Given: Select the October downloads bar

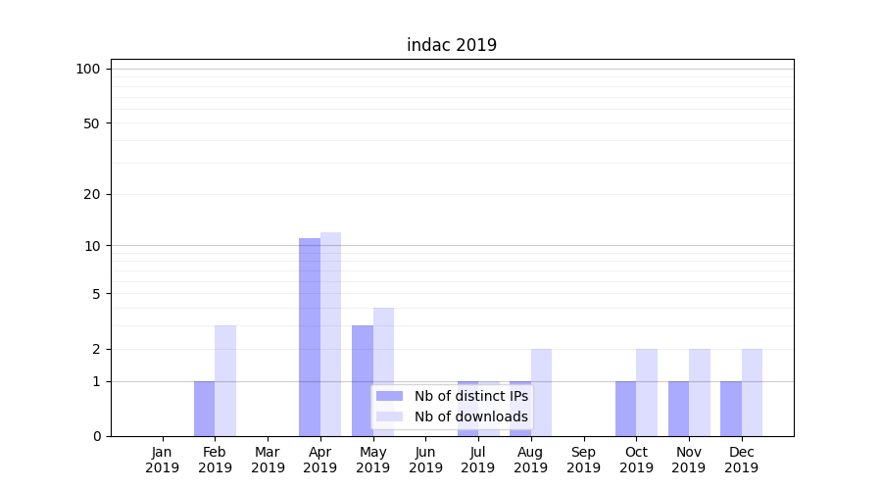Looking at the screenshot, I should (x=647, y=392).
